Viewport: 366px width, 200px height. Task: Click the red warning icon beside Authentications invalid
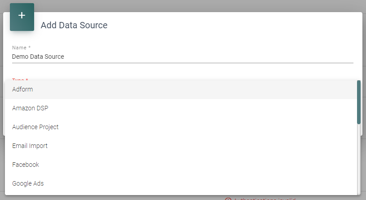tap(228, 199)
